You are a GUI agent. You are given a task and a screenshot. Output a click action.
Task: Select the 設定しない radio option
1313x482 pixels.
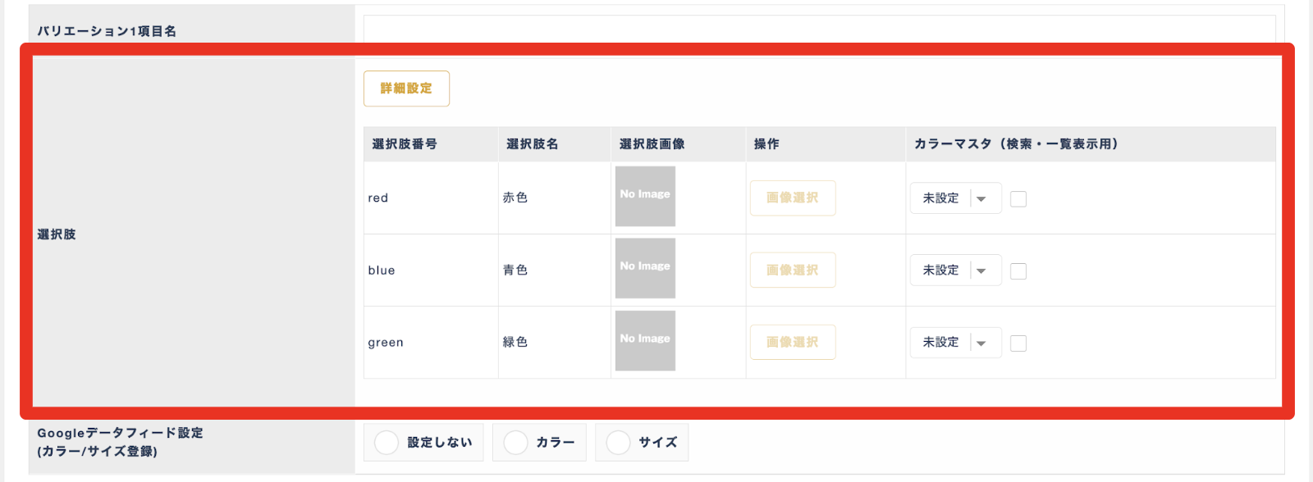(x=423, y=443)
